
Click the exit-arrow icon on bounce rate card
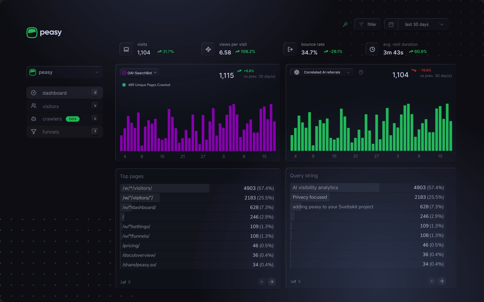point(290,49)
